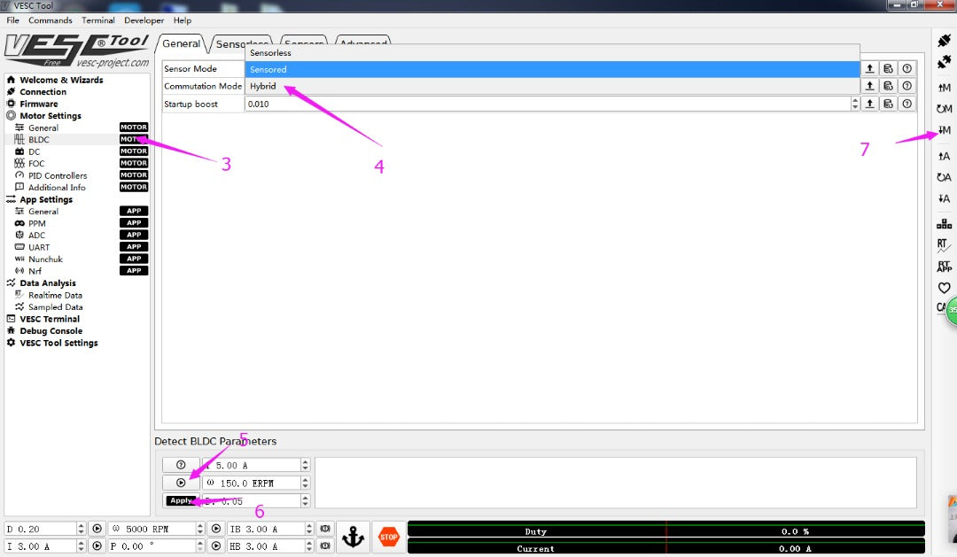Click the spinner arrows of the I 3.00 A field
Viewport: 957px width, 557px height.
(x=81, y=546)
